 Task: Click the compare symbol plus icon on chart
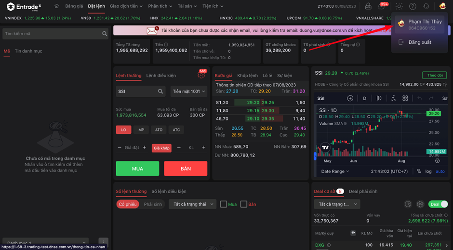pos(350,98)
